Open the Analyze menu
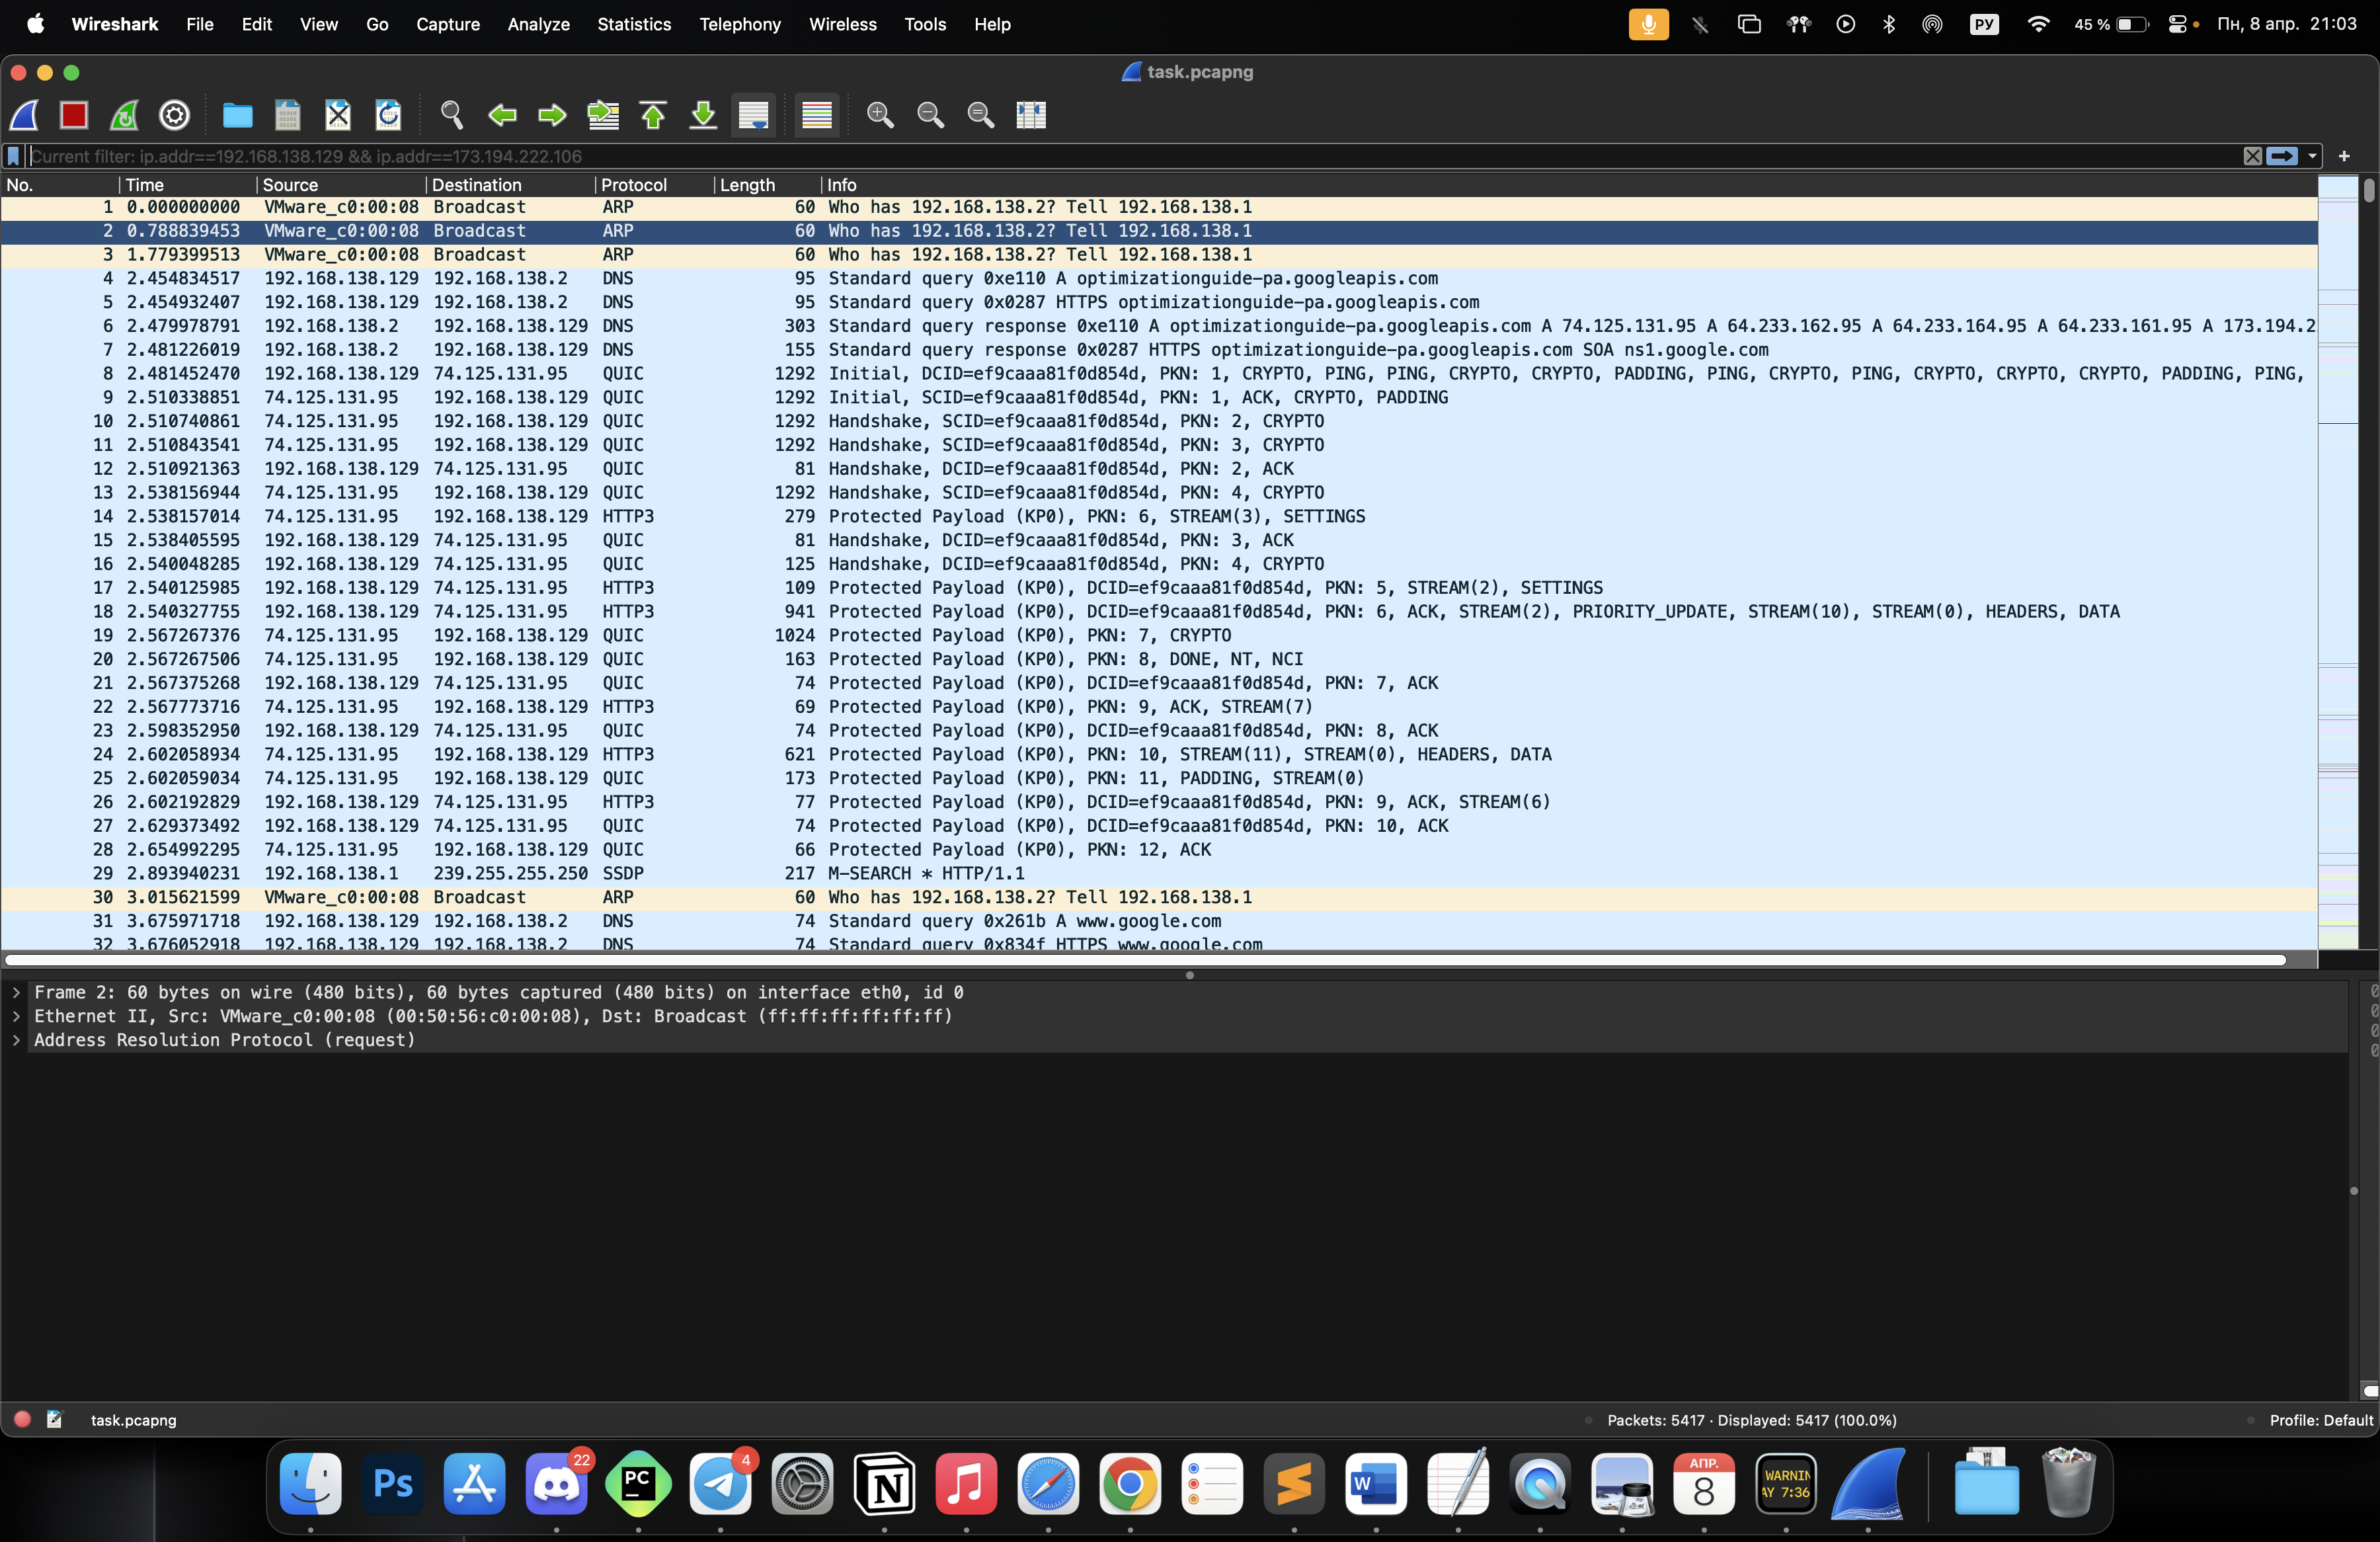 tap(538, 24)
